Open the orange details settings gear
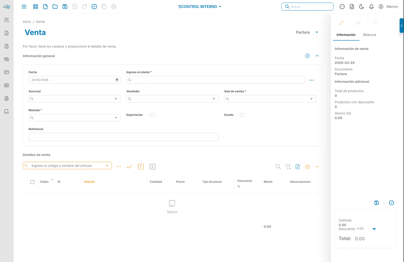This screenshot has width=404, height=262. 307,167
